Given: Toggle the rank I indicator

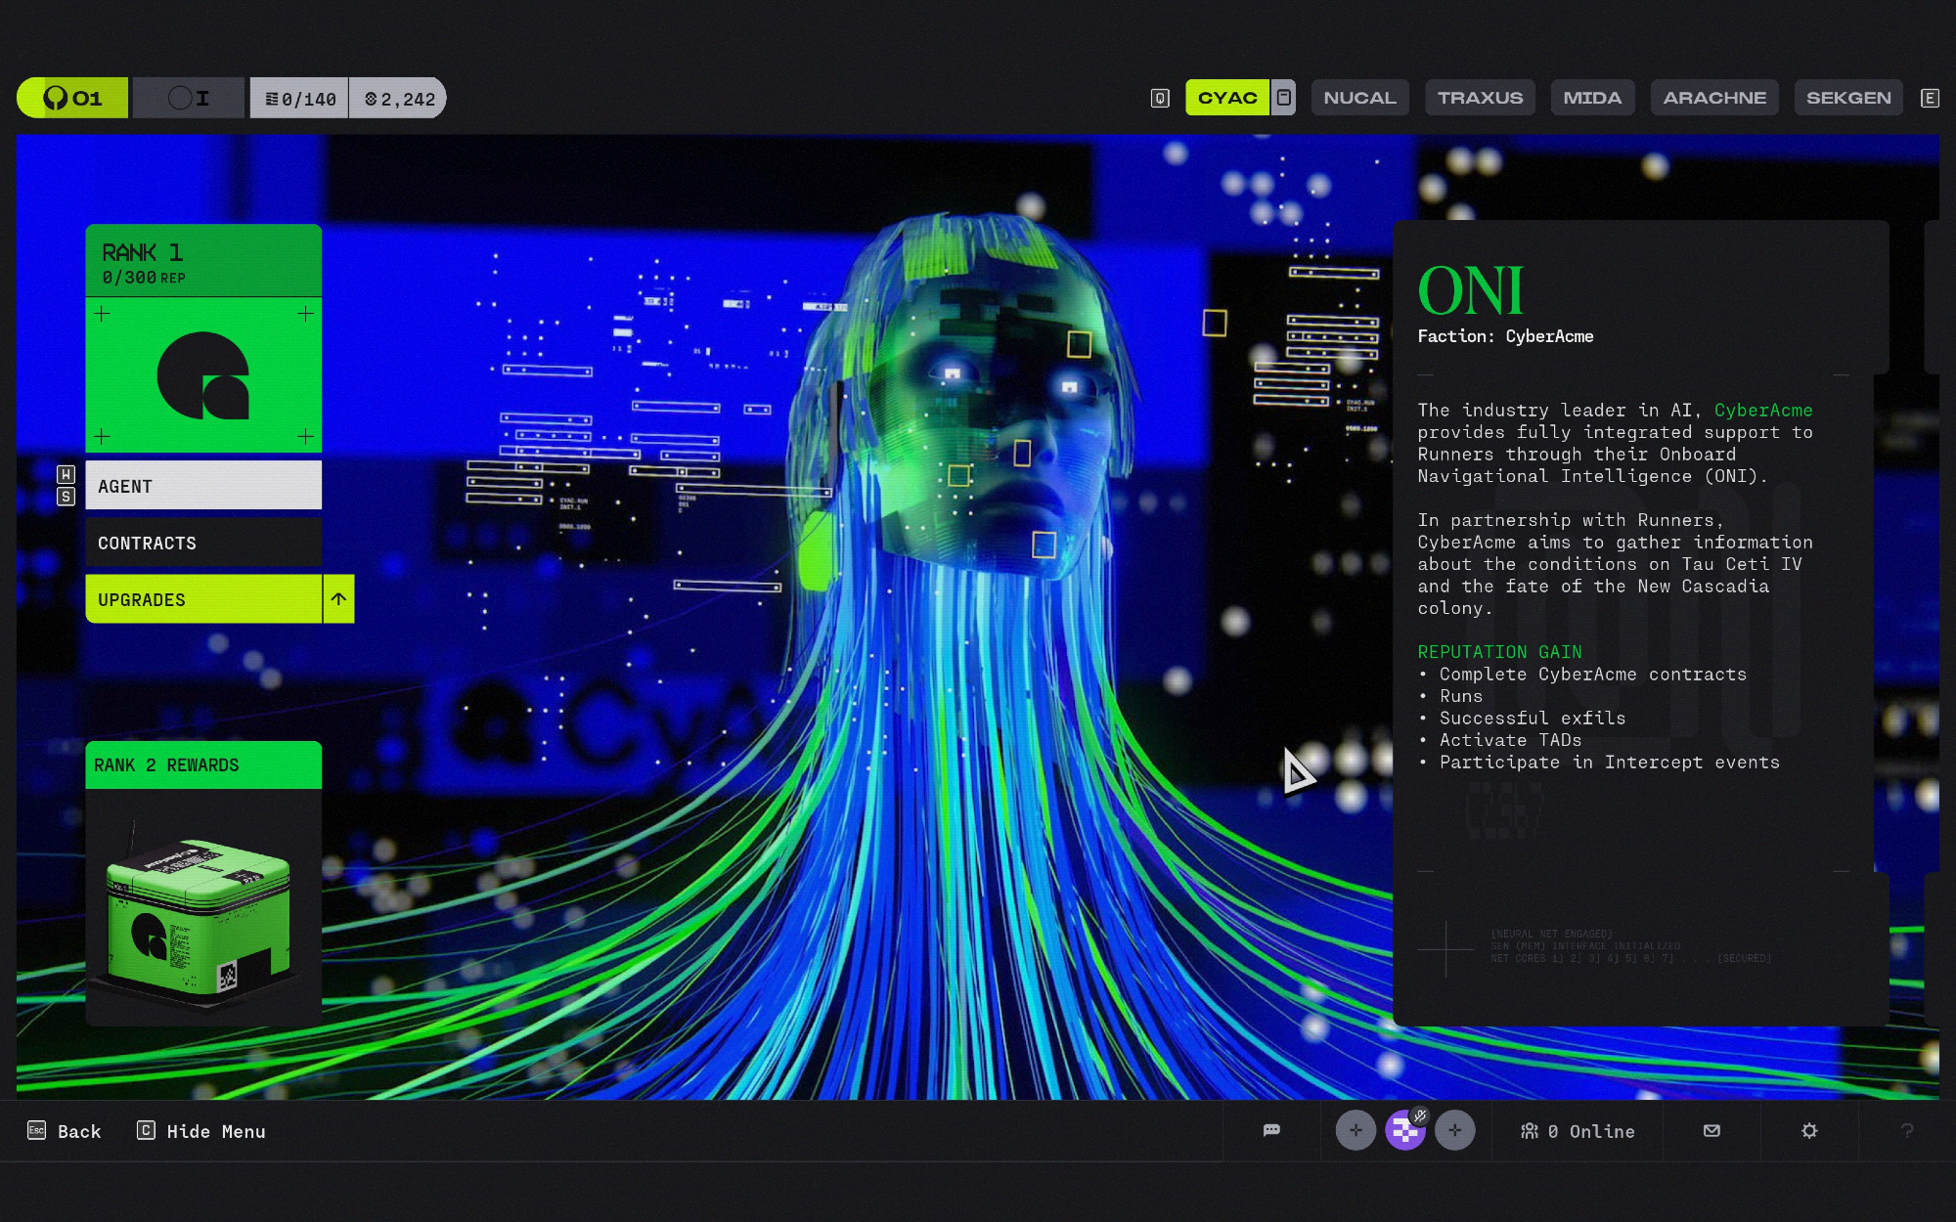Looking at the screenshot, I should pyautogui.click(x=189, y=98).
